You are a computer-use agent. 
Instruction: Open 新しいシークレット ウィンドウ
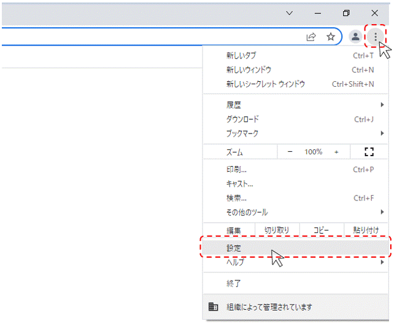[296, 84]
